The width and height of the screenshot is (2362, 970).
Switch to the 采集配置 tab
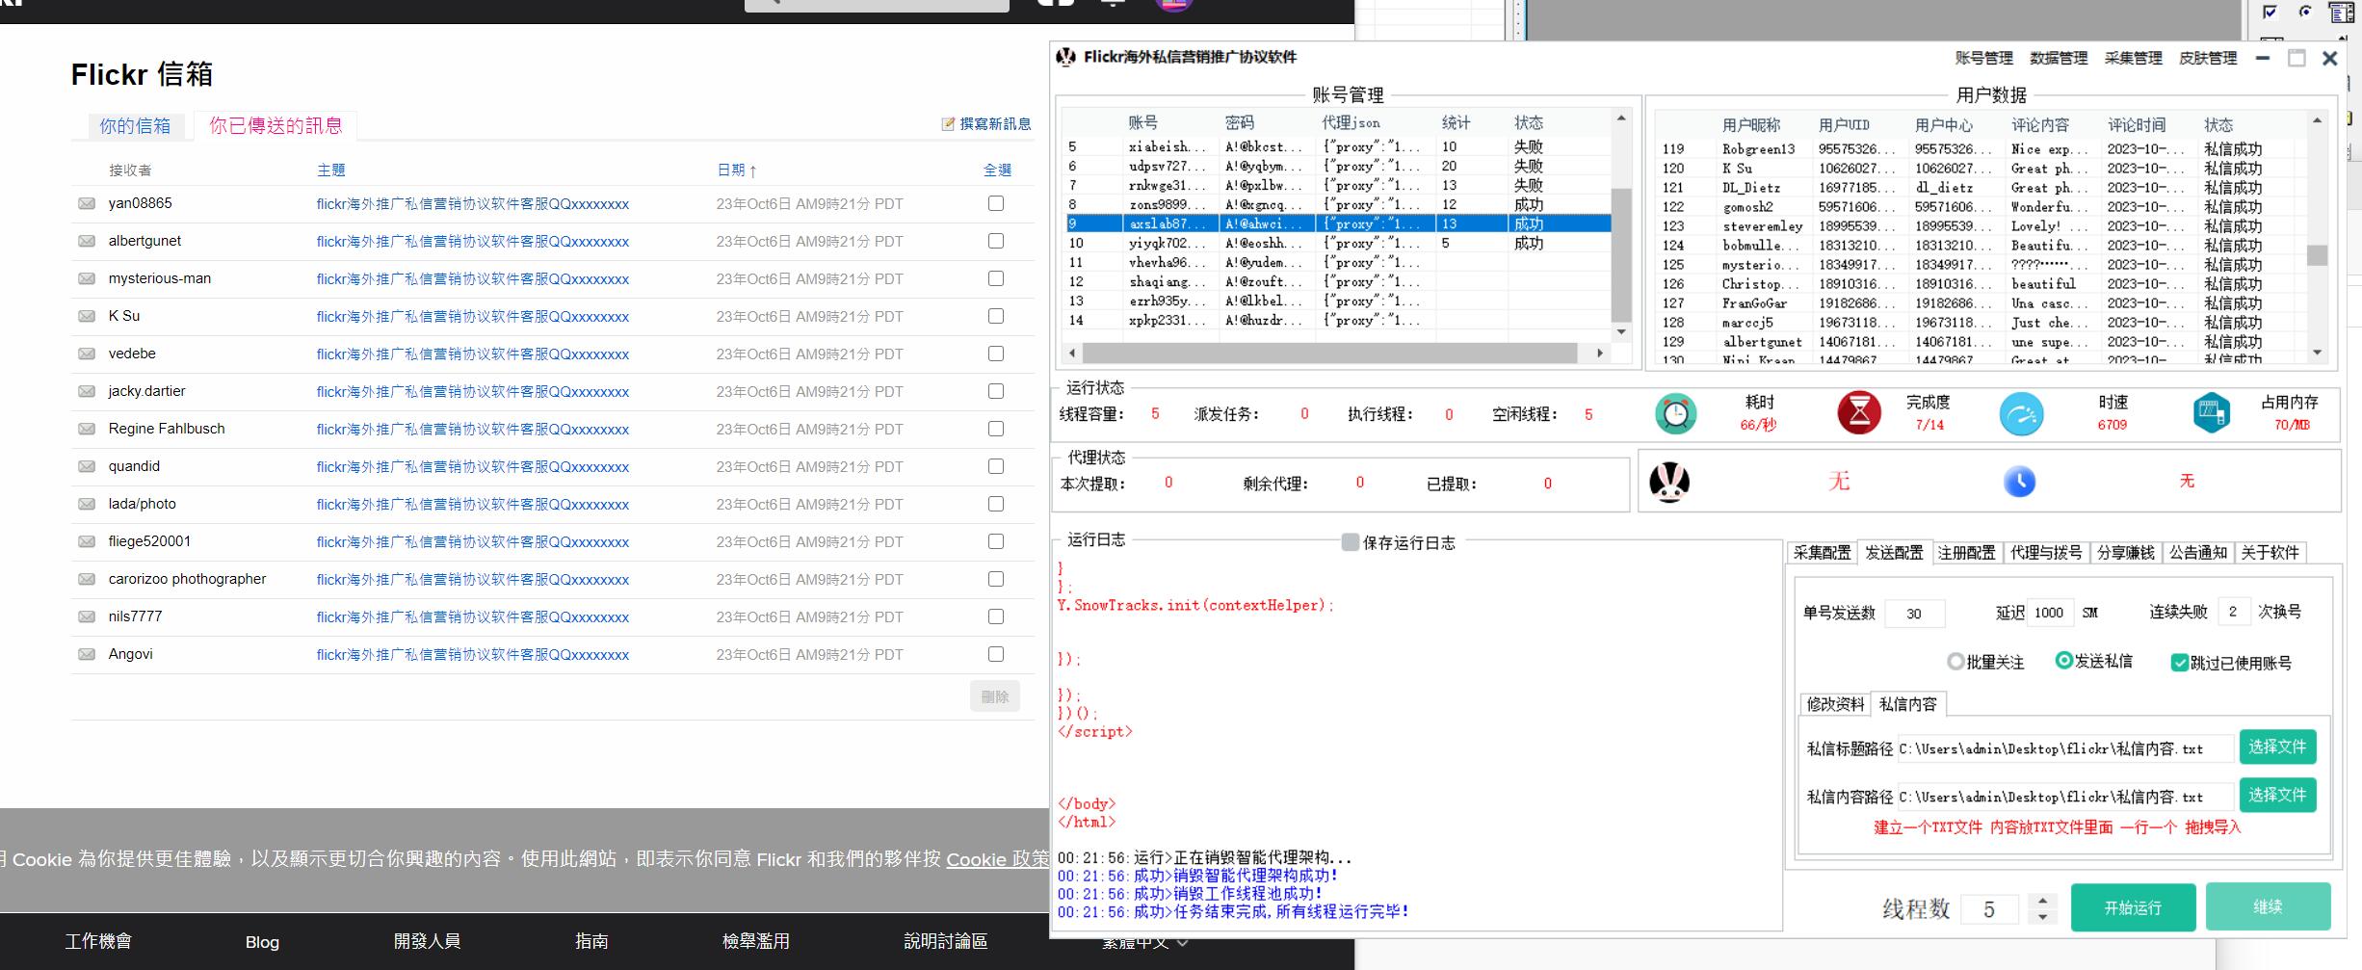pos(1822,552)
